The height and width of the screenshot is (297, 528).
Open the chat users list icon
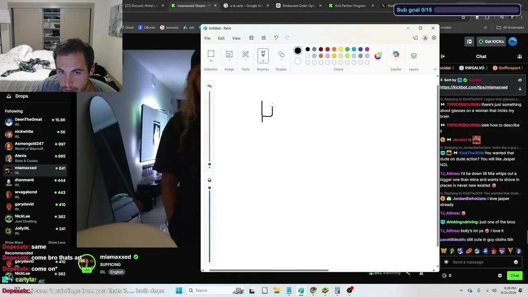point(520,57)
